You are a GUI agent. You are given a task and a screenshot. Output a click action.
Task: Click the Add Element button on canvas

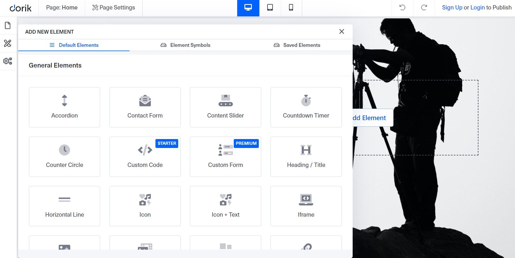click(x=373, y=118)
